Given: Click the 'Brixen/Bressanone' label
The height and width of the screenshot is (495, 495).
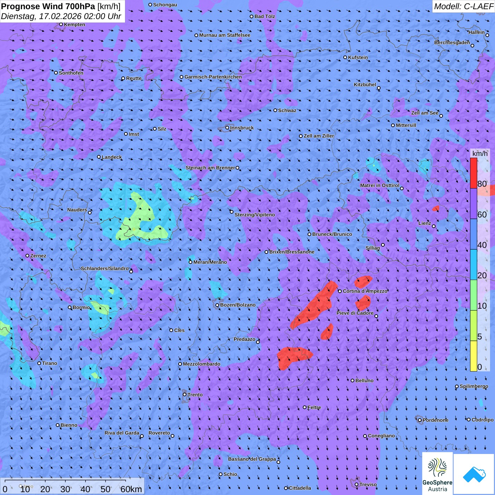Looking at the screenshot, I should click(x=292, y=252).
